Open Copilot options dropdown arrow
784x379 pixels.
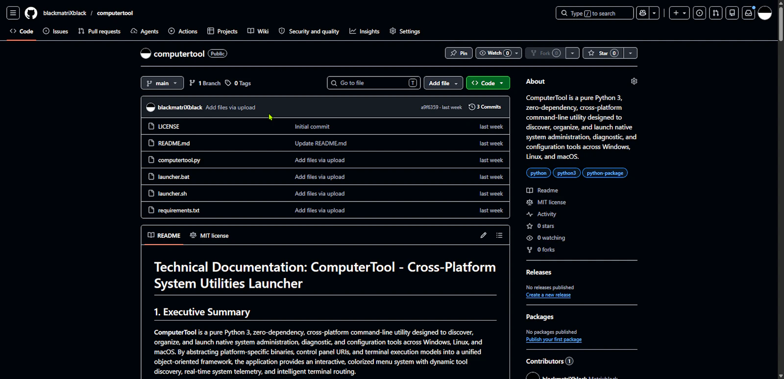point(654,13)
